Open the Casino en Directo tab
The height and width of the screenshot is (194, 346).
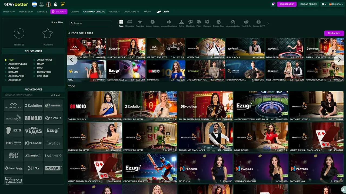point(94,12)
